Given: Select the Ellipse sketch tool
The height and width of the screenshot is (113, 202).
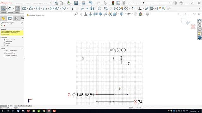Looking at the screenshot, I should (x=64, y=8).
